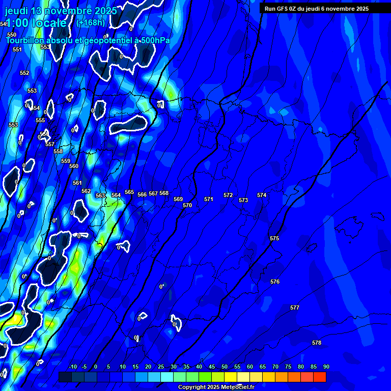This screenshot has height=391, width=391.
Task: Click the 578 contour label
Action: point(317,343)
